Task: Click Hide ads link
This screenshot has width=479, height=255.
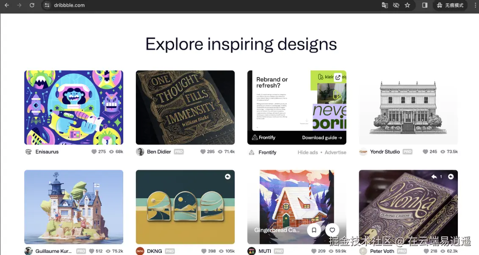Action: [x=307, y=152]
